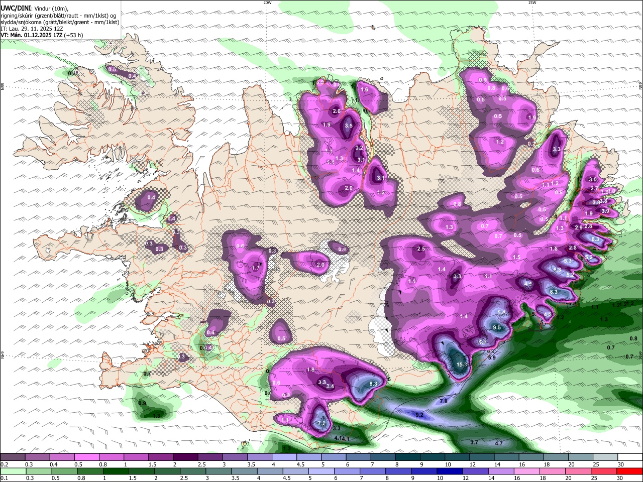Click the 2.7 value in the east
643x482 pixels.
(594, 188)
